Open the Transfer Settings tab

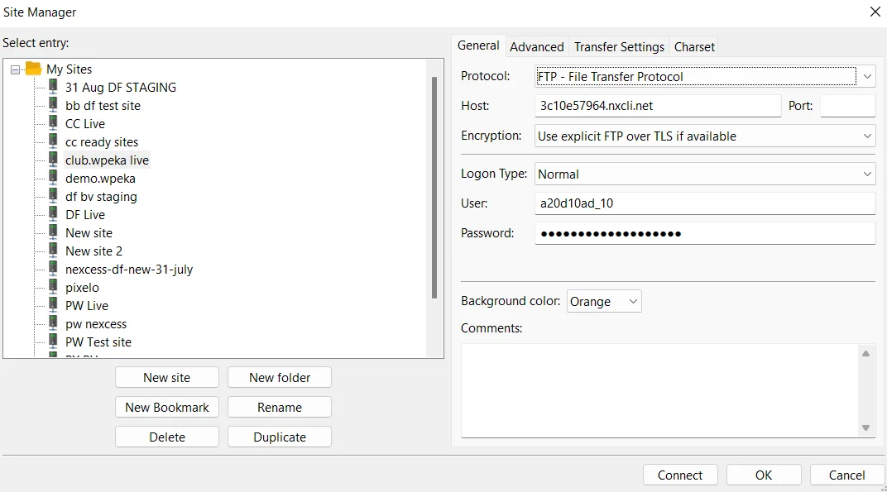pos(619,47)
